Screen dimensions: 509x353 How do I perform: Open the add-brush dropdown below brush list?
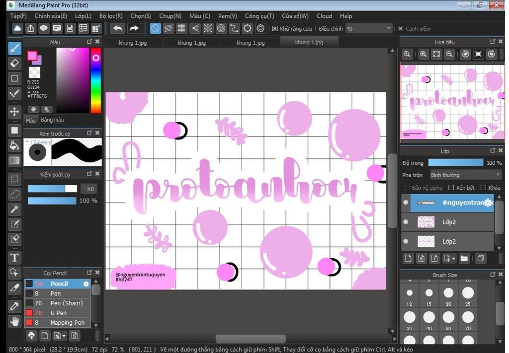click(60, 336)
